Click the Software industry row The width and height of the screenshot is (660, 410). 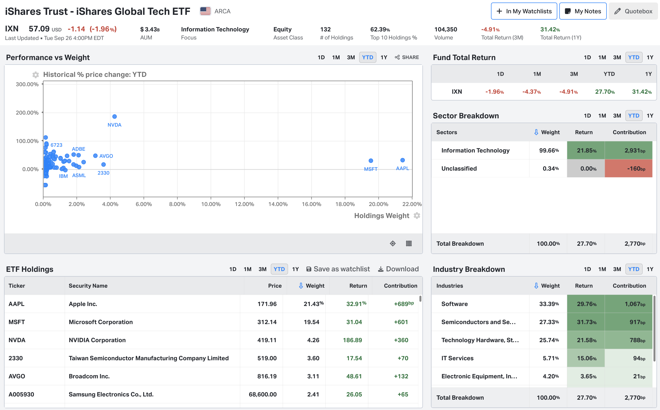(542, 304)
